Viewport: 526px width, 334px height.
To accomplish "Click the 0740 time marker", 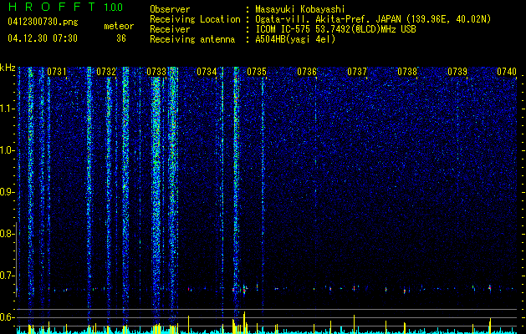I will coord(507,72).
